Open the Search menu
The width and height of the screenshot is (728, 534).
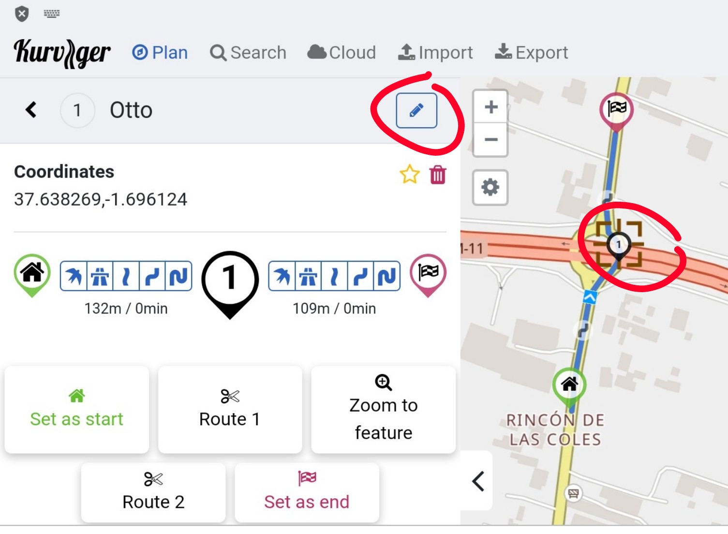pos(248,52)
